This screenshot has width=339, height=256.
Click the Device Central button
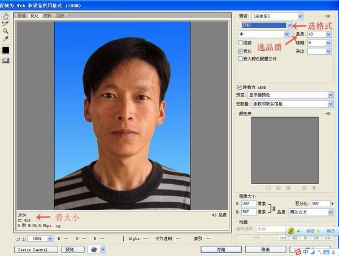pos(32,249)
